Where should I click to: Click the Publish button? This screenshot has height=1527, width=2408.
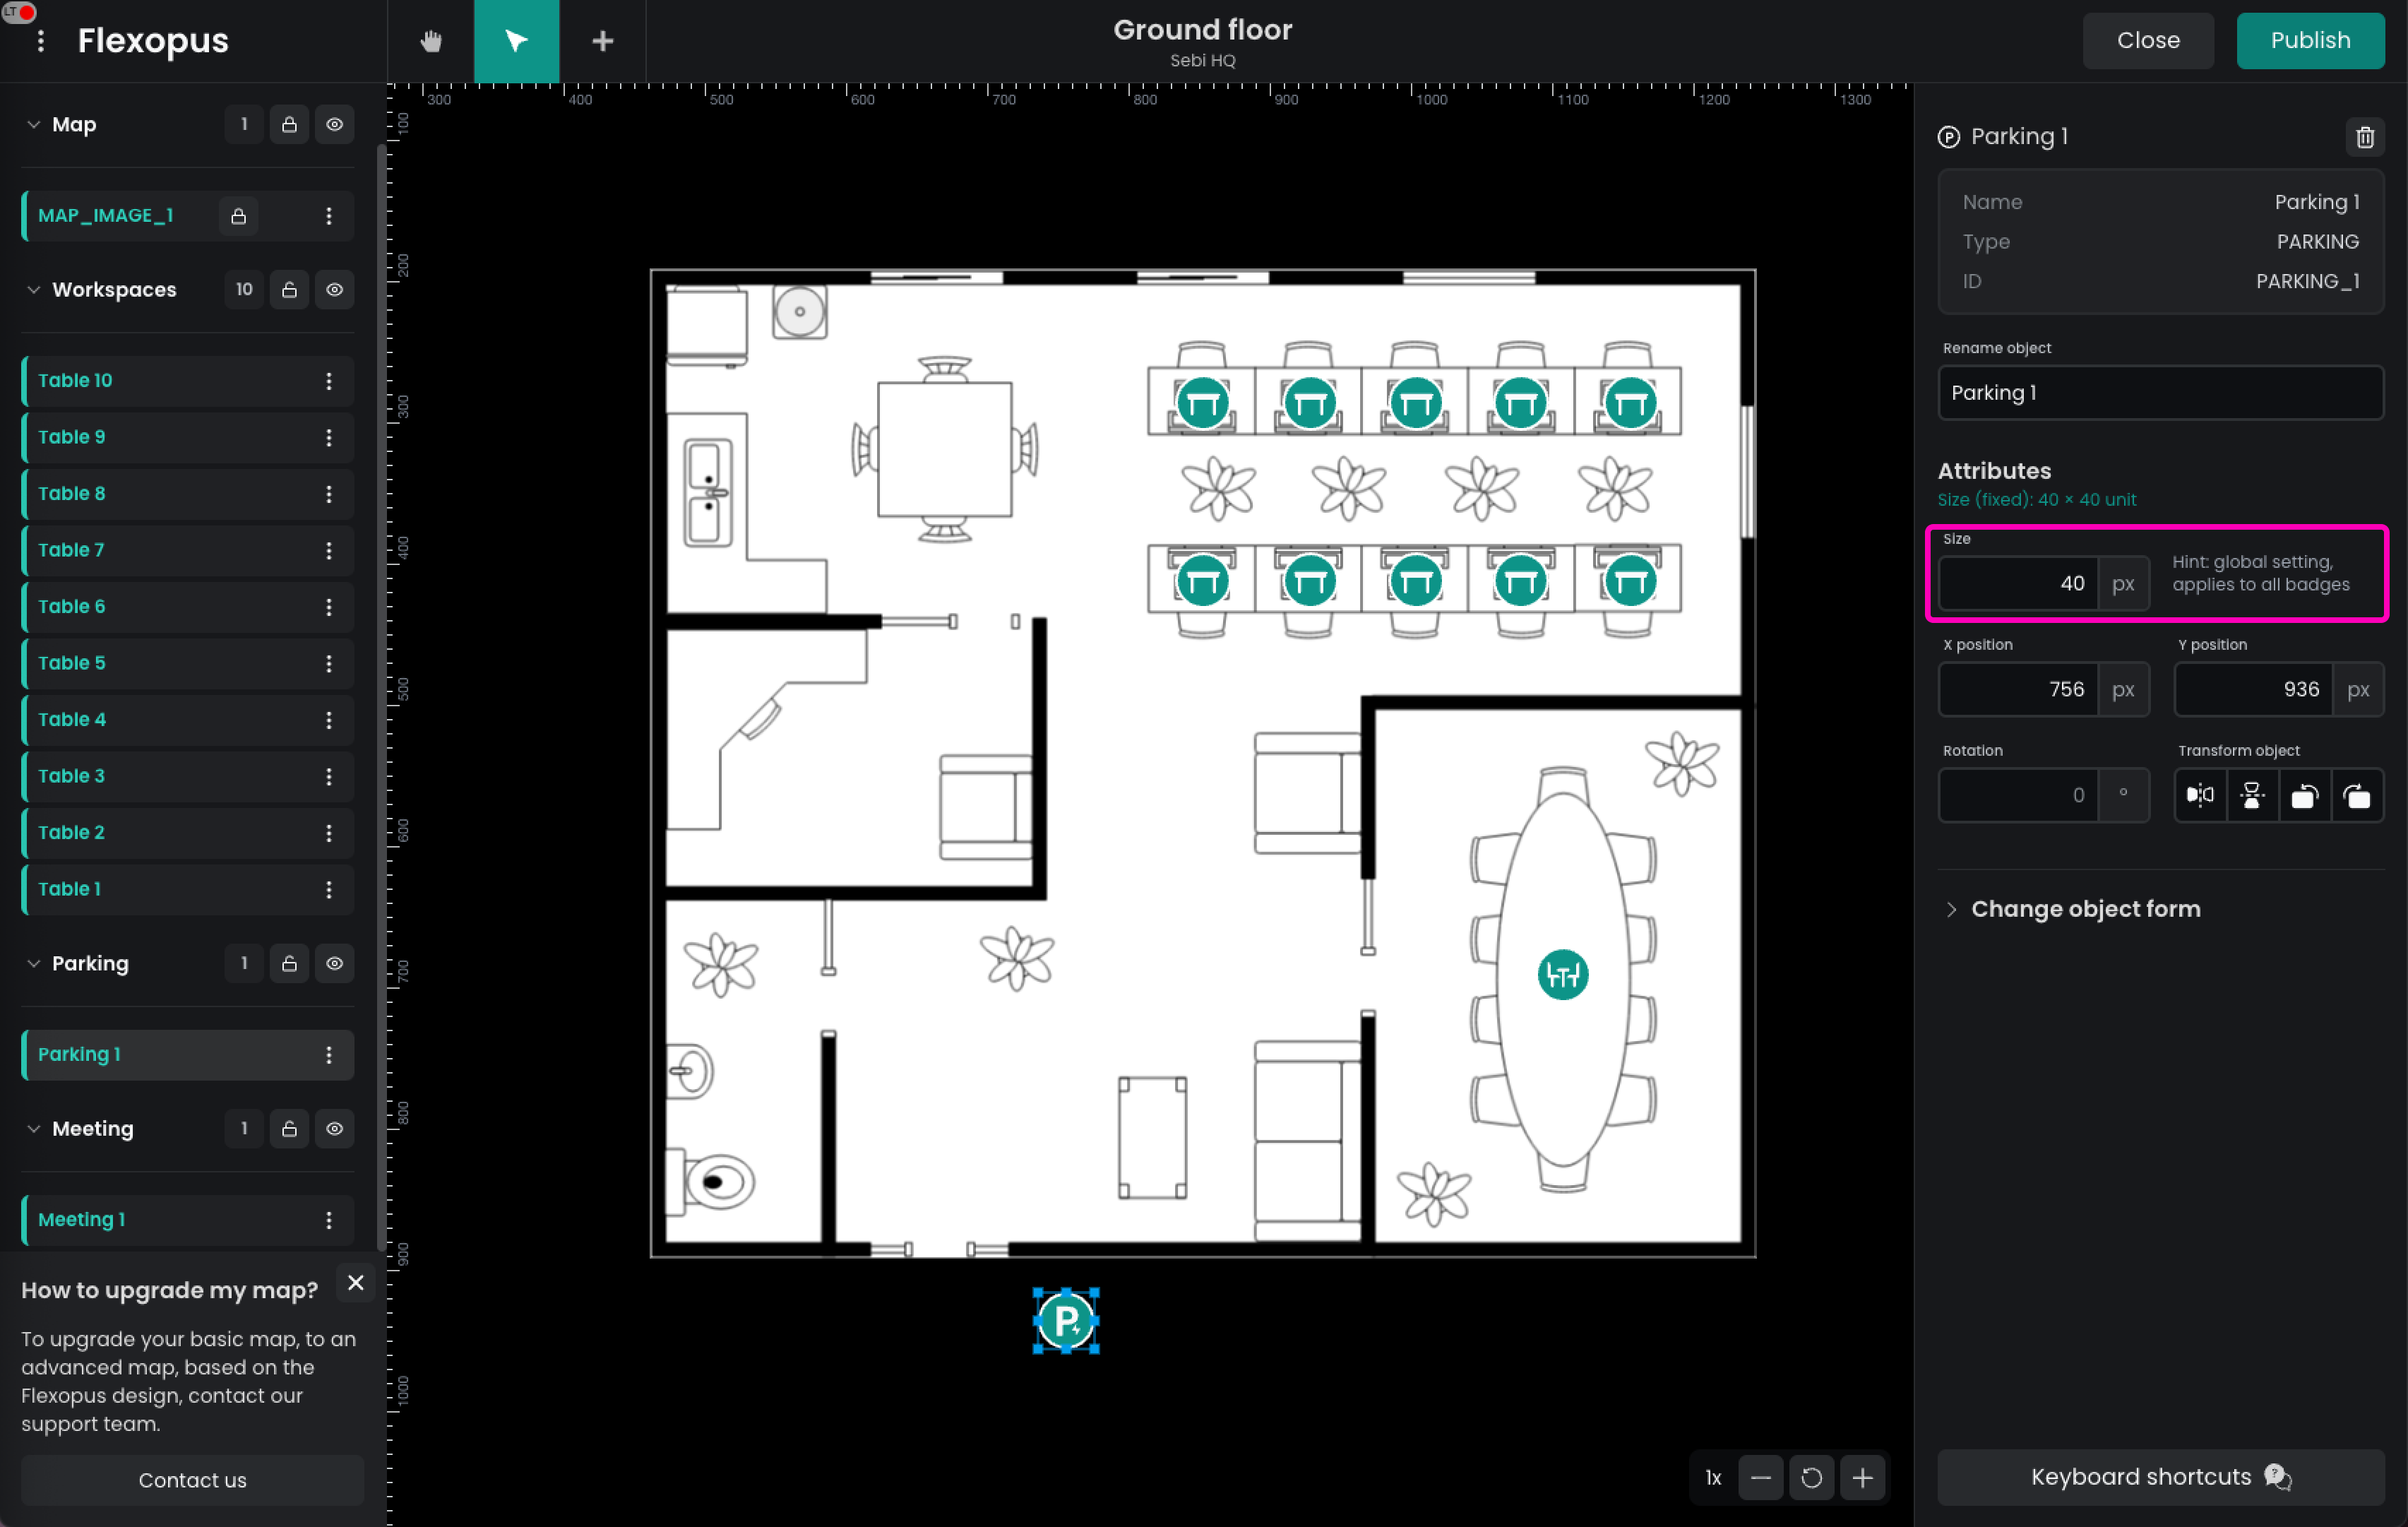(2309, 41)
